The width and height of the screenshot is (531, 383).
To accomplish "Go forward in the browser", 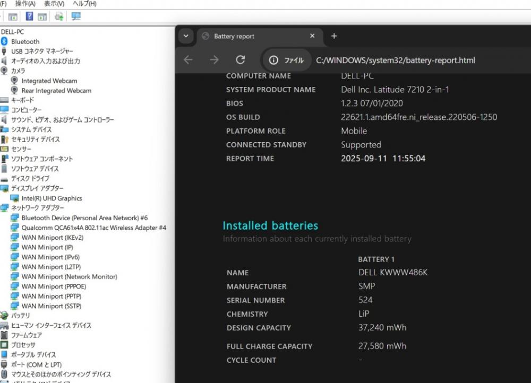I will (214, 60).
